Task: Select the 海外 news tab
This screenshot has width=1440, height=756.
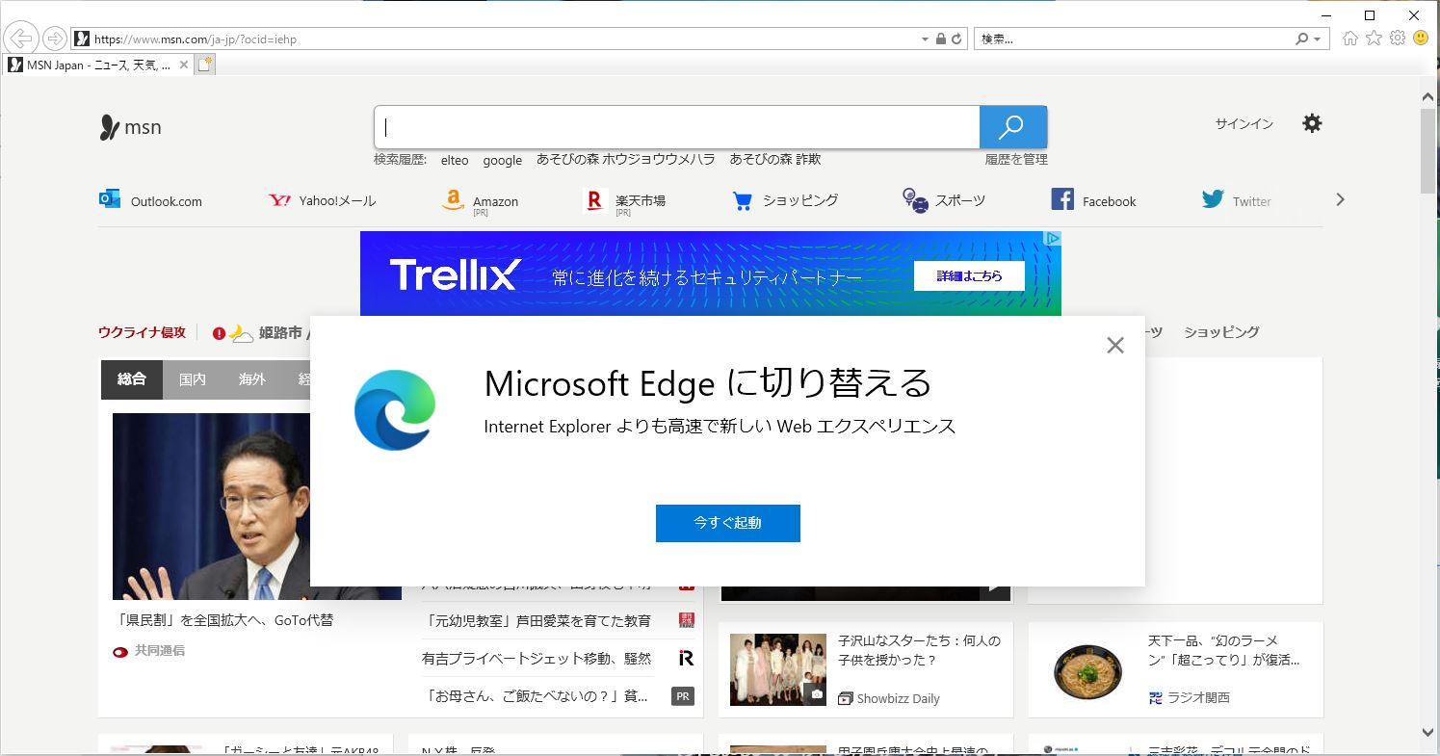Action: tap(252, 379)
